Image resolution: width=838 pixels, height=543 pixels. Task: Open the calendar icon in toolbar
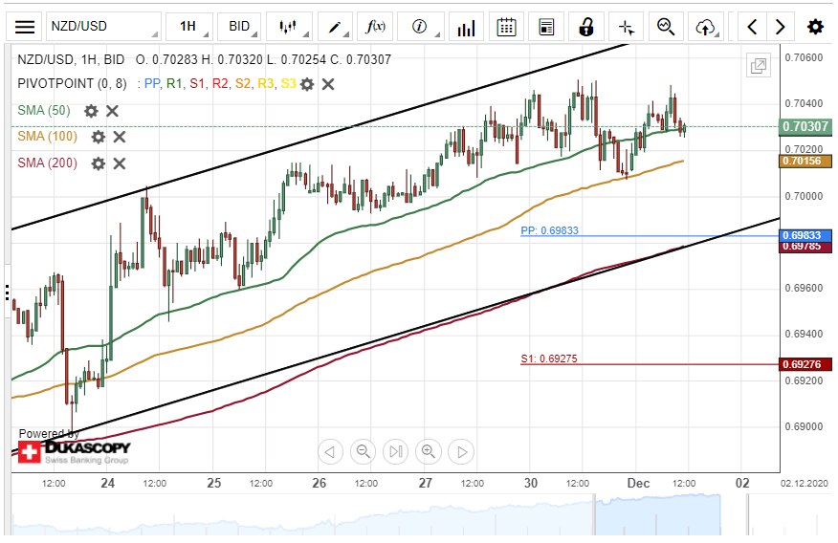pos(507,27)
